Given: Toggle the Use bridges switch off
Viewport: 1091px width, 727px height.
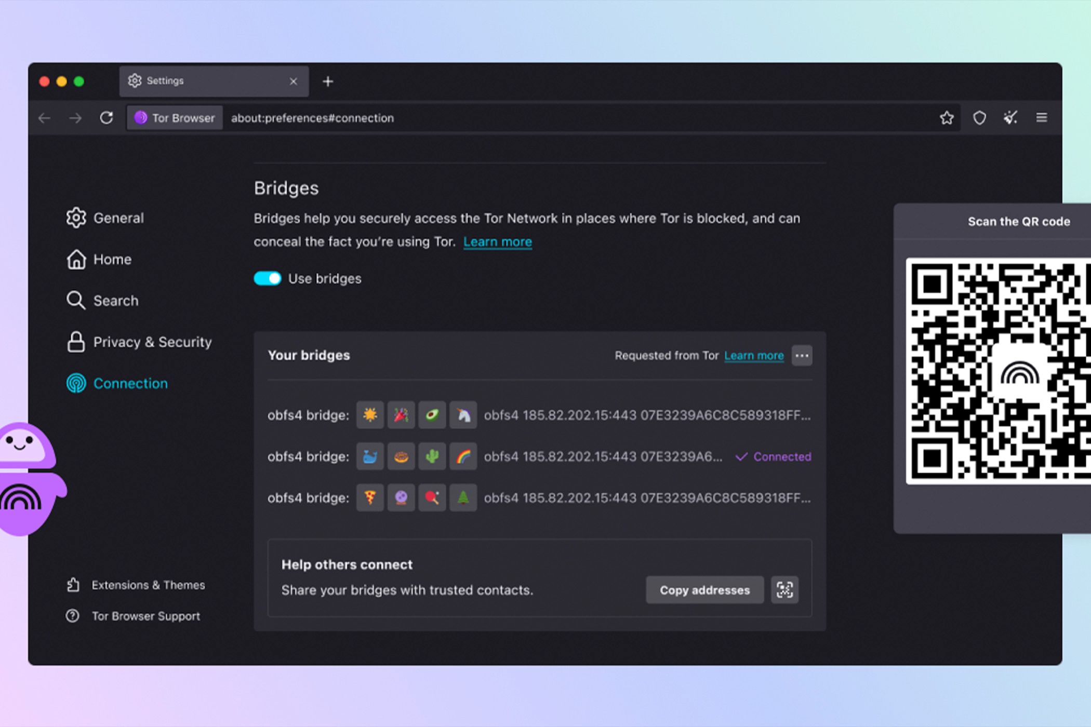Looking at the screenshot, I should click(x=267, y=279).
